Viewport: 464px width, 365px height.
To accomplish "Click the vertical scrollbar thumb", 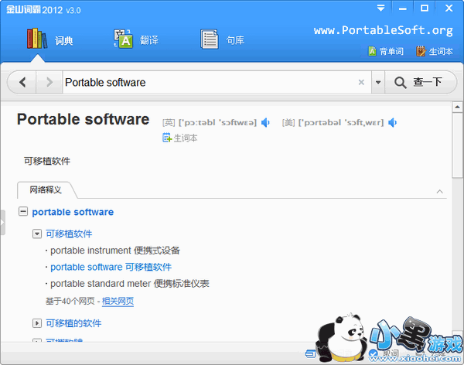I will tap(457, 145).
